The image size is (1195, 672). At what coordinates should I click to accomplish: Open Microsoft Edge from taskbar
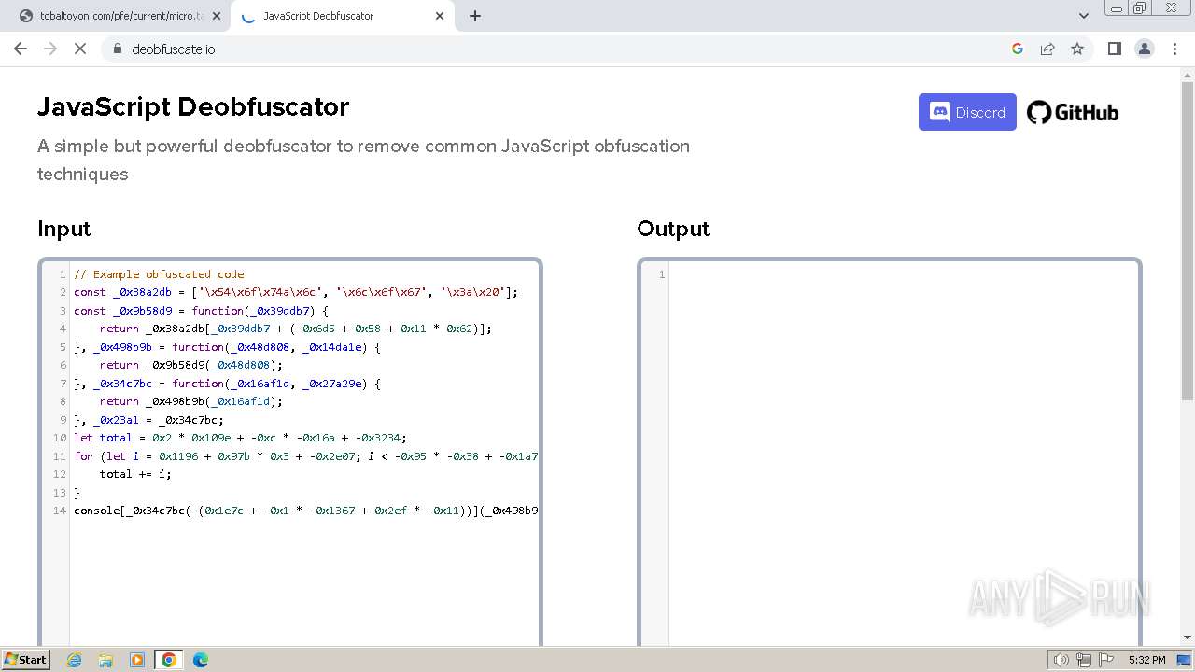(201, 660)
